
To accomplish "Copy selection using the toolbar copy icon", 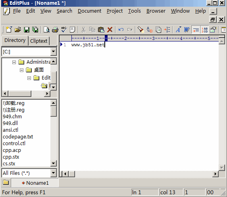I will pos(92,30).
